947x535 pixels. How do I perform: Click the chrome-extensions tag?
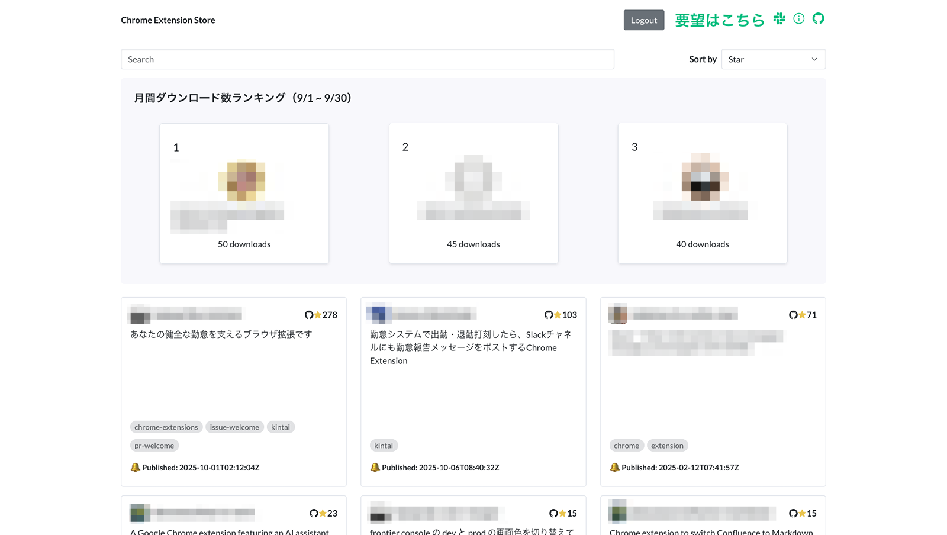click(166, 427)
